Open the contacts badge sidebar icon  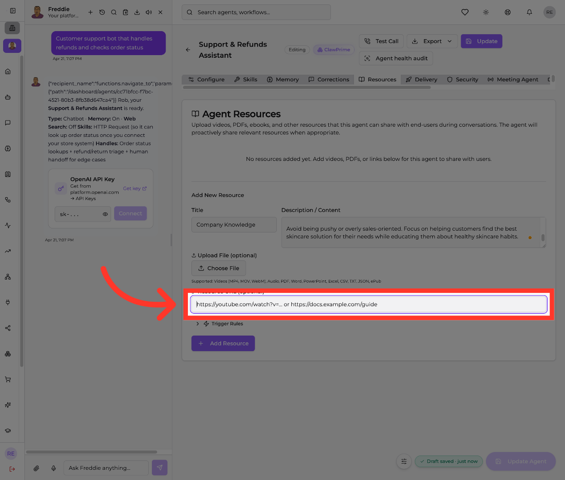8,174
